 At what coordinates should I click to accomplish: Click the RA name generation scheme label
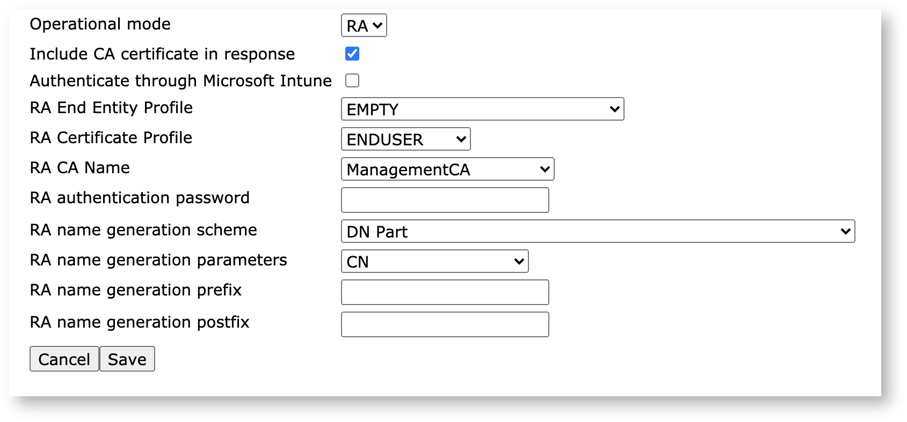pyautogui.click(x=143, y=230)
